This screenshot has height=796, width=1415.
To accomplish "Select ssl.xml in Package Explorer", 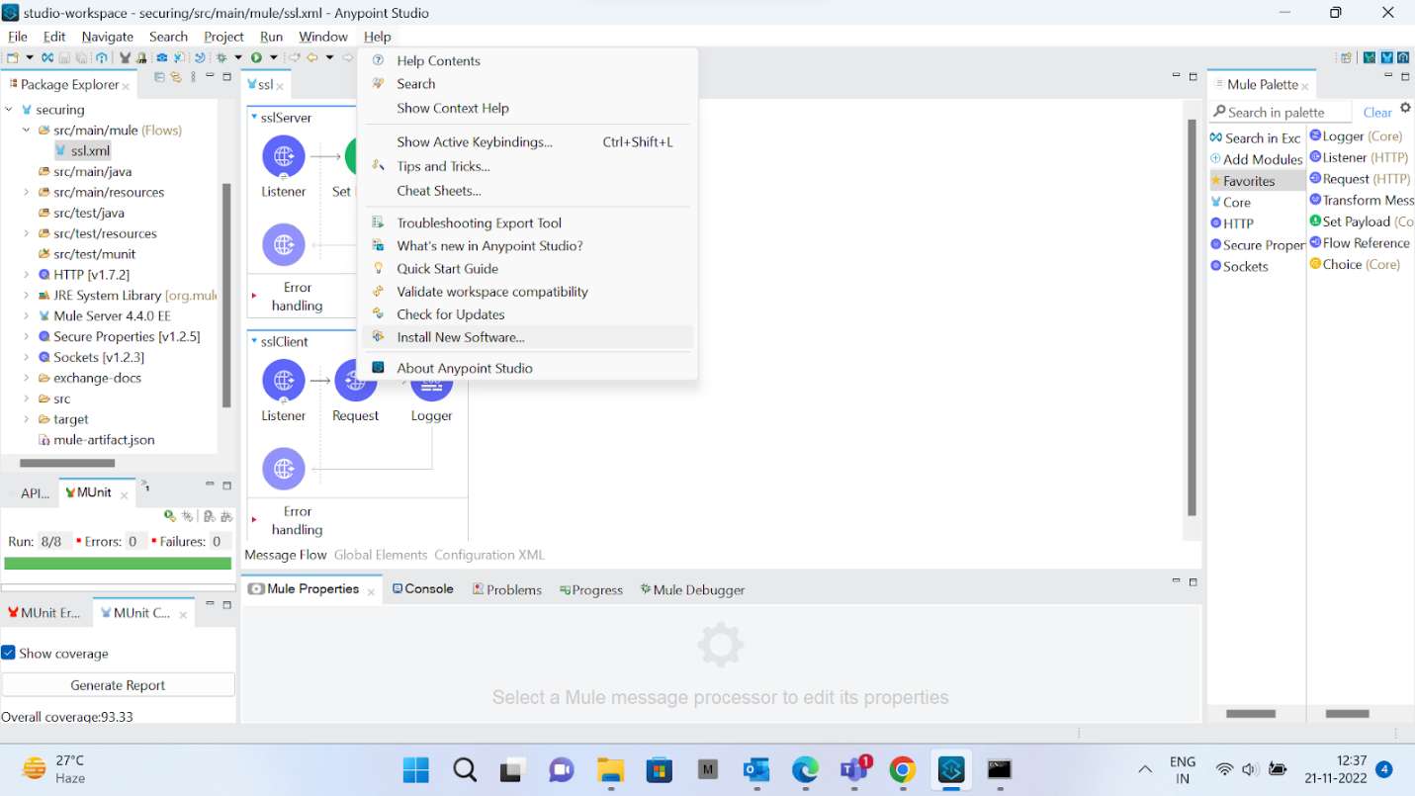I will pyautogui.click(x=83, y=151).
